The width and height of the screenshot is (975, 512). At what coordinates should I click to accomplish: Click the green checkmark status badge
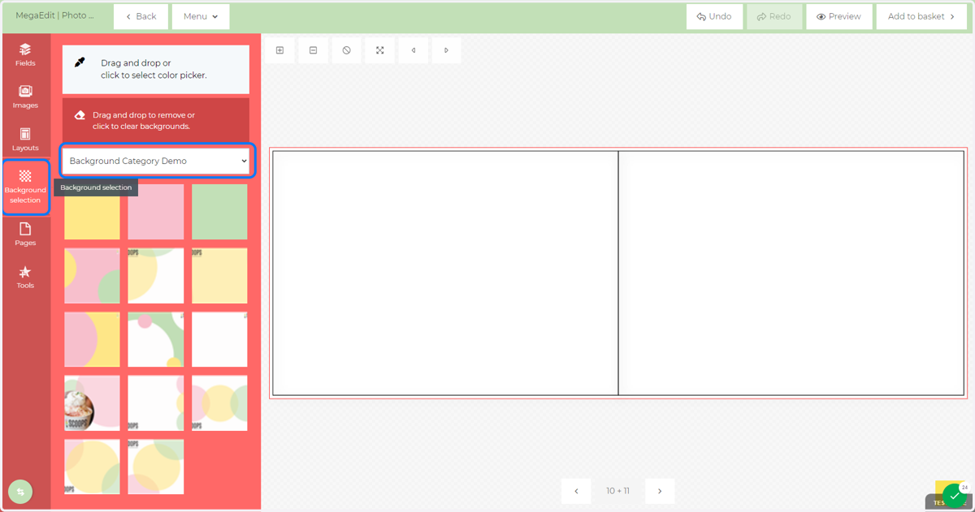(x=955, y=495)
